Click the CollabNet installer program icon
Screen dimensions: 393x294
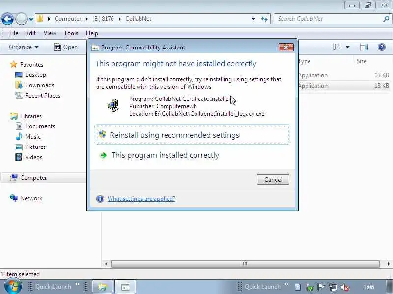coord(113,105)
